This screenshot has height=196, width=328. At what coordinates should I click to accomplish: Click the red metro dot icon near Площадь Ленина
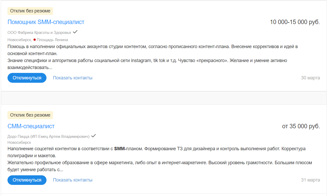34,40
